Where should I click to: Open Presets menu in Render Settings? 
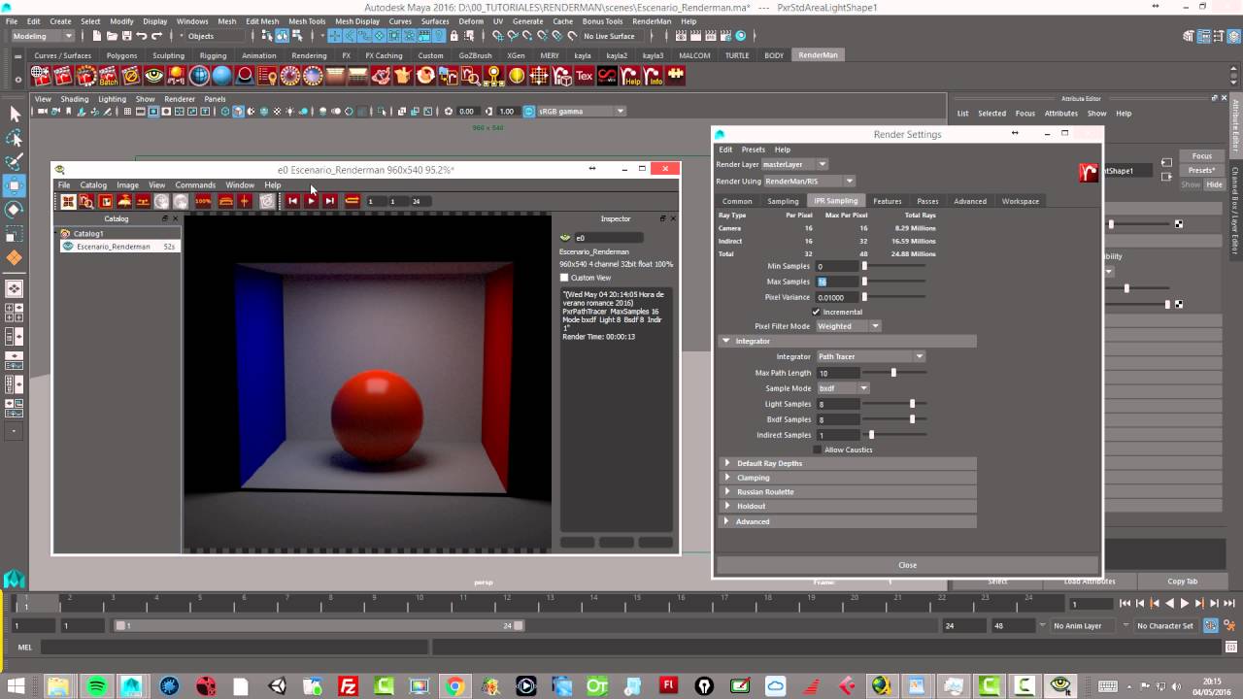pyautogui.click(x=754, y=150)
